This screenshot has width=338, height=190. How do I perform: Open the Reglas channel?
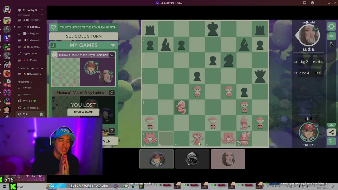click(30, 33)
